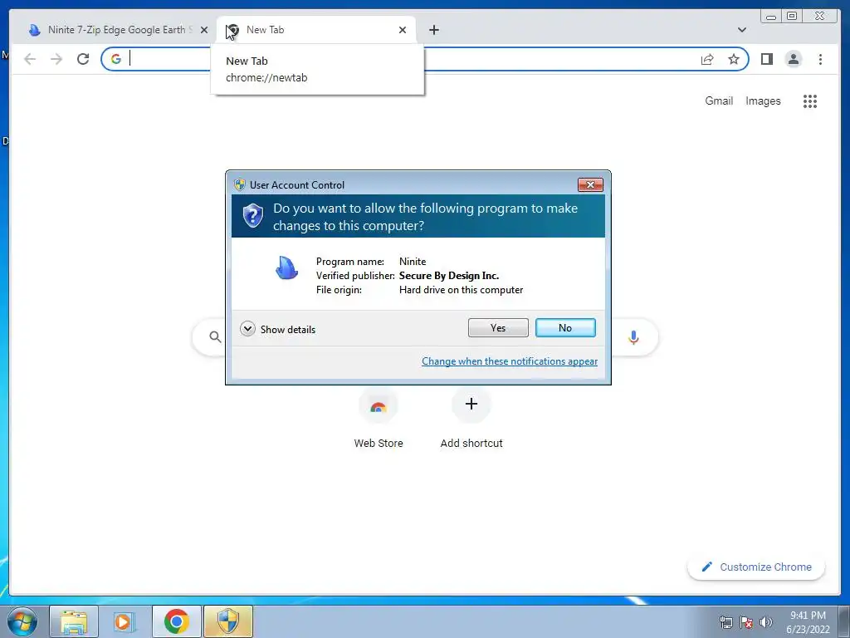Toggle Chrome side panel
The width and height of the screenshot is (850, 638).
pos(766,59)
